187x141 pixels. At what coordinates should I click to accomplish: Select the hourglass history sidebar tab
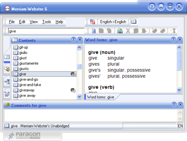coord(7,82)
